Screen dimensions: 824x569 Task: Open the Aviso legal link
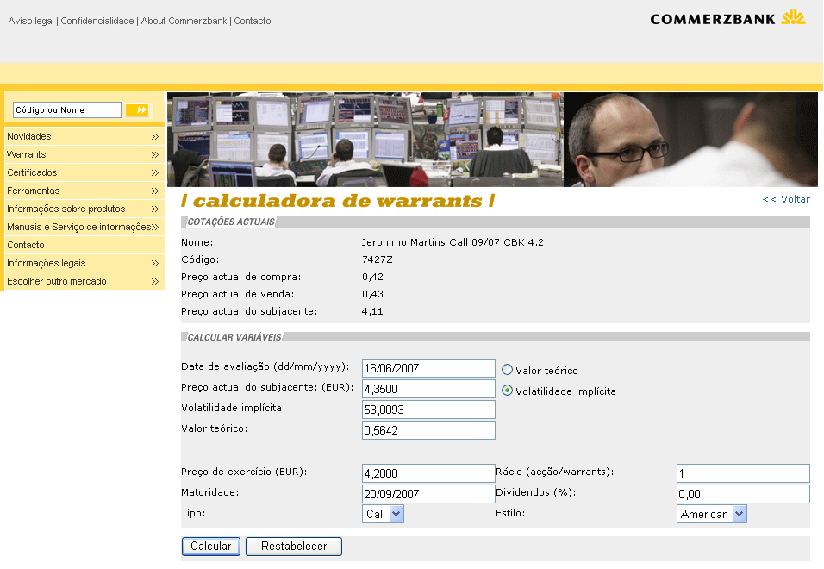click(x=31, y=21)
